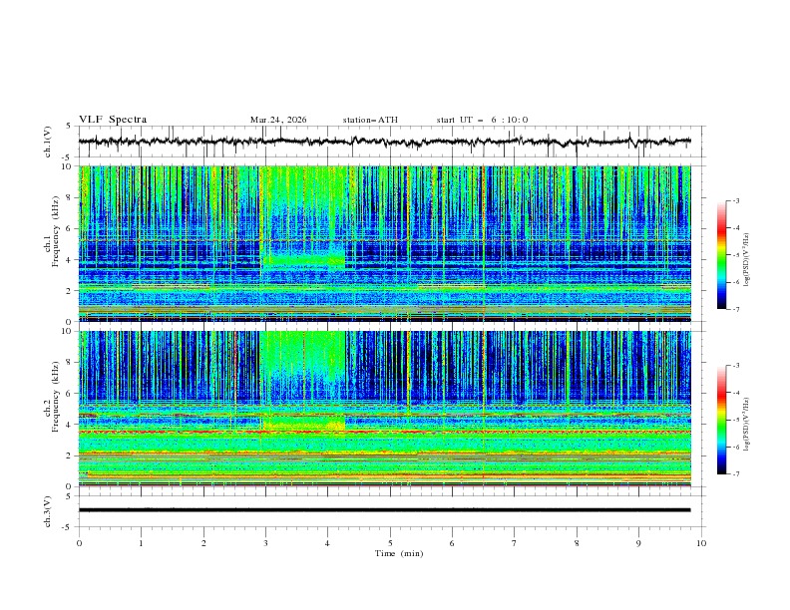Image resolution: width=790 pixels, height=610 pixels.
Task: Select the Mar.24, 2026 date label
Action: (x=278, y=120)
